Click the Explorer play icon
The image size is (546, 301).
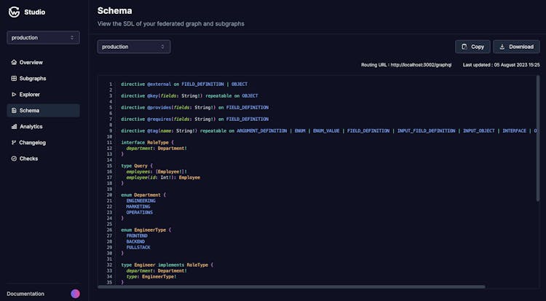point(13,95)
